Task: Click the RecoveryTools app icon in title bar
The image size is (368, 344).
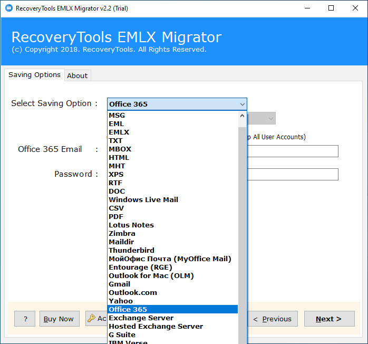Action: (9, 8)
